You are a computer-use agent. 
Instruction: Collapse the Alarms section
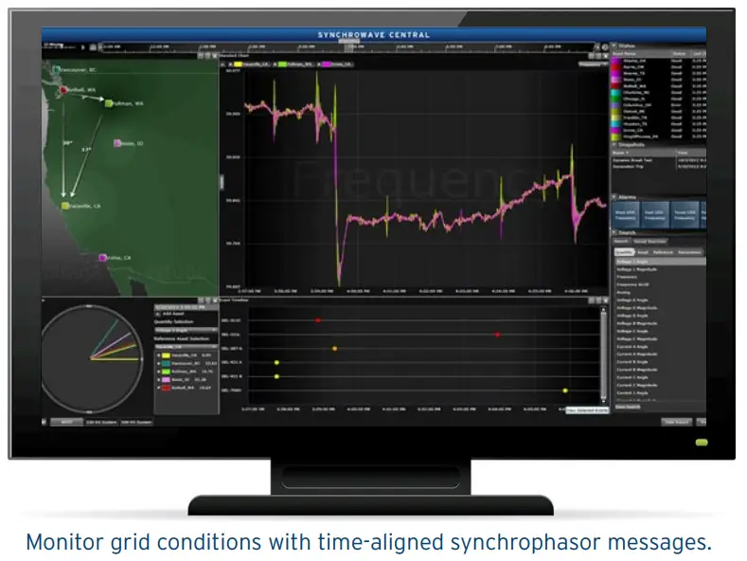(x=614, y=197)
